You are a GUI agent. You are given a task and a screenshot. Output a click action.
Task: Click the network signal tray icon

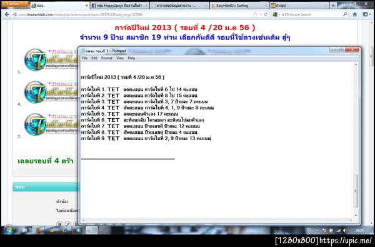338,231
